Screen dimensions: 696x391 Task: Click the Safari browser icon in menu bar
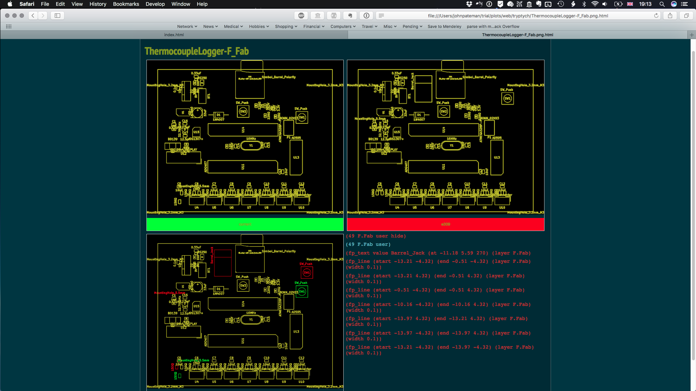point(26,4)
